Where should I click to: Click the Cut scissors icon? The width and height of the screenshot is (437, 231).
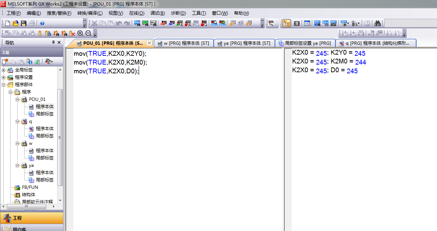click(x=94, y=23)
